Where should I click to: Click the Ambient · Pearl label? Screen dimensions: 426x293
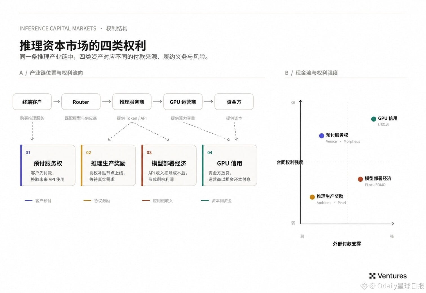point(331,203)
